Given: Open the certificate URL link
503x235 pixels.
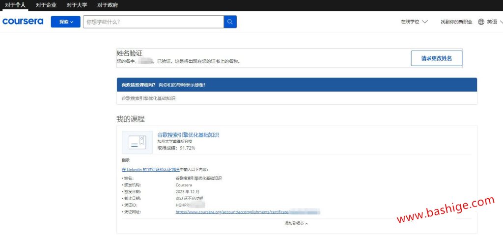Looking at the screenshot, I should [x=248, y=212].
